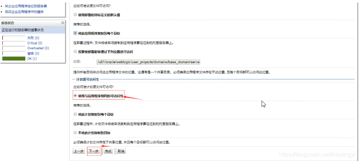Screen dimensions: 359x161
Task: Click the 计划源可访问性 section heading
Action: pos(87,79)
